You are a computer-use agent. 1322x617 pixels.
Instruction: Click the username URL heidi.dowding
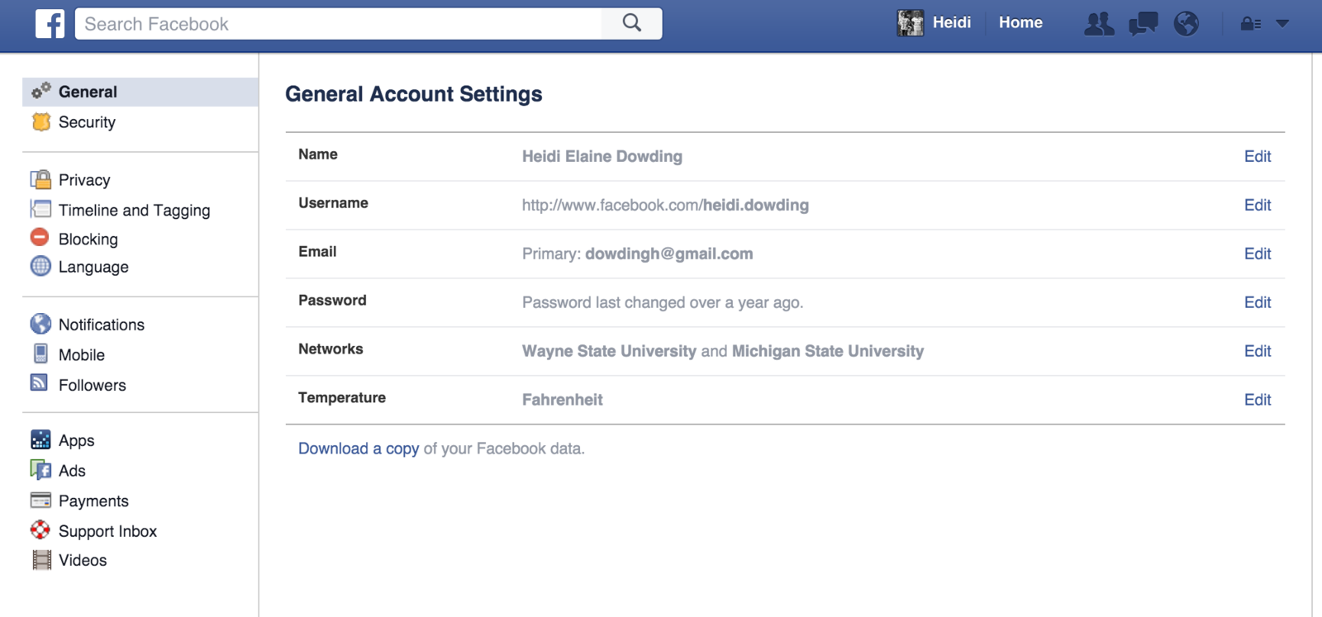[x=665, y=205]
